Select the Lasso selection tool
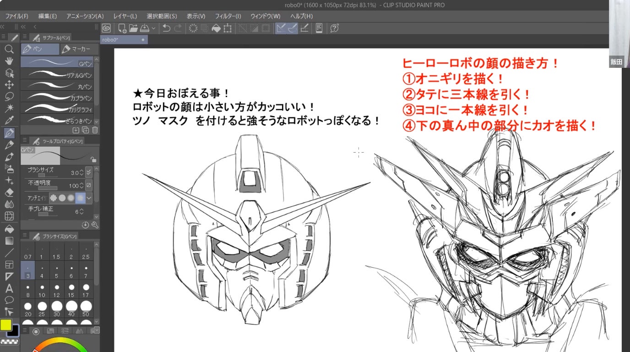 (x=9, y=97)
